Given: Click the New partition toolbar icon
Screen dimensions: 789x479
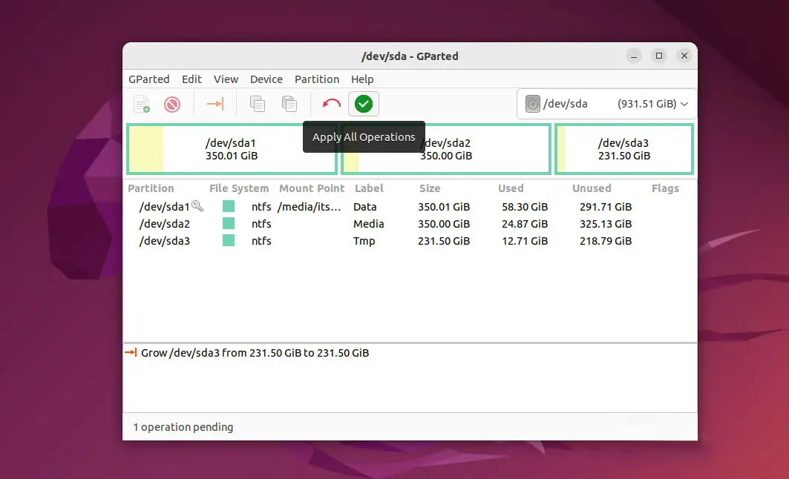Looking at the screenshot, I should coord(141,105).
